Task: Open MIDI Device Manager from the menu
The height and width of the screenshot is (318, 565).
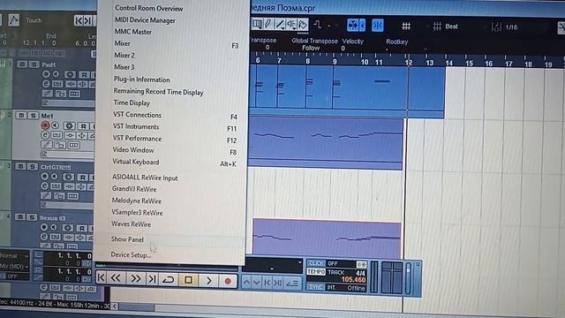Action: (x=145, y=20)
